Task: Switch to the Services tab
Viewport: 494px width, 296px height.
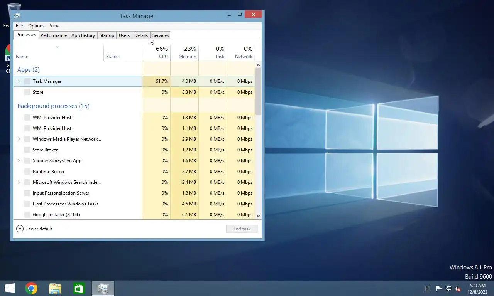Action: coord(161,35)
